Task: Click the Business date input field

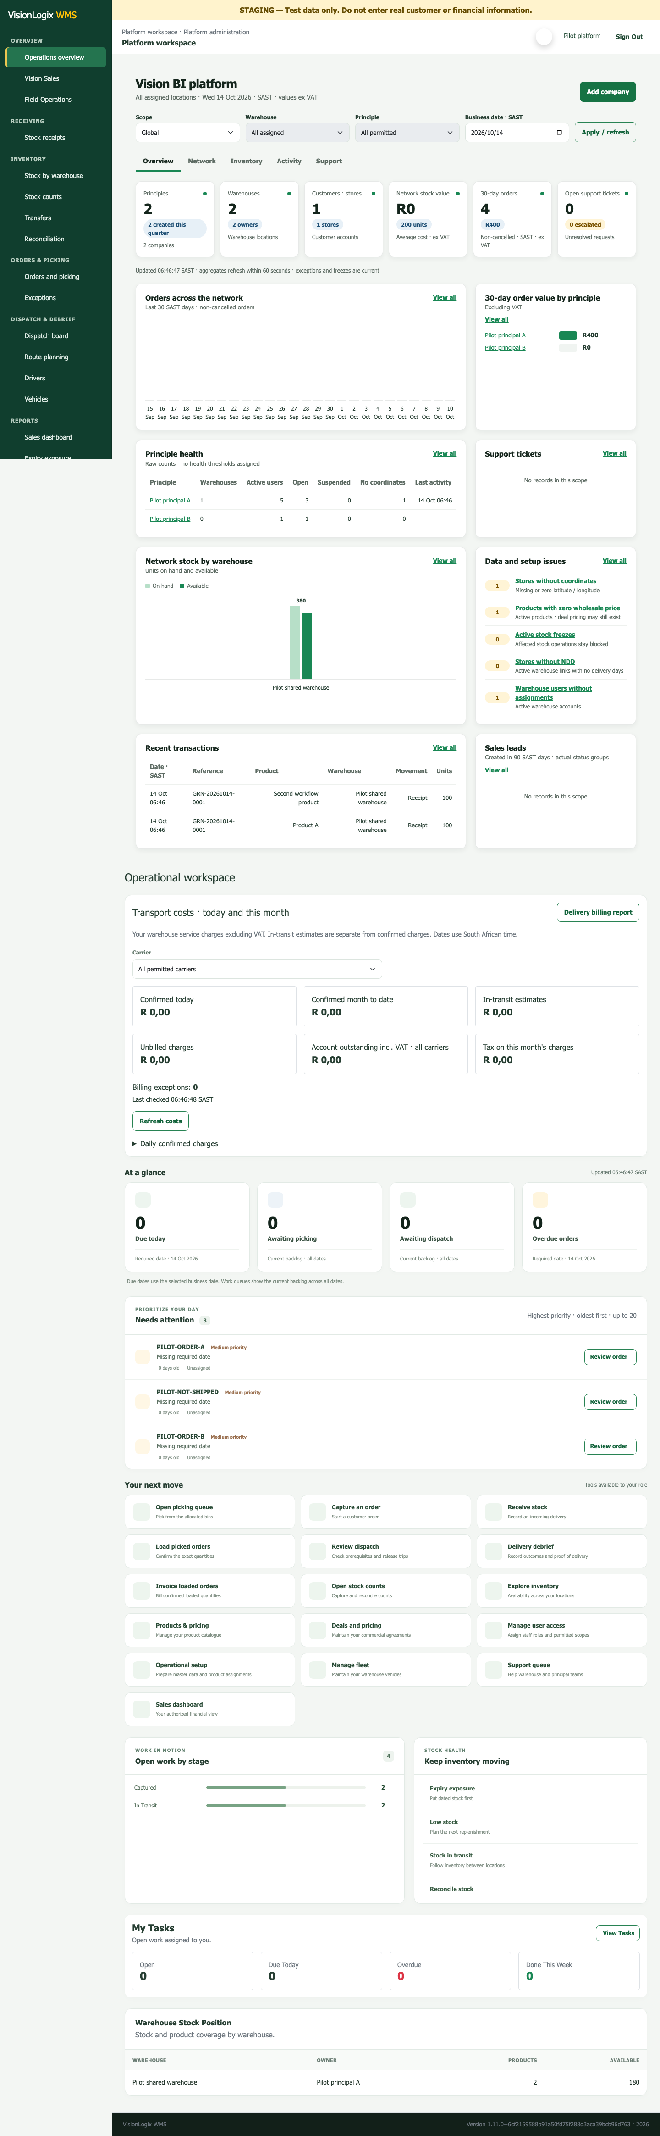Action: [517, 133]
